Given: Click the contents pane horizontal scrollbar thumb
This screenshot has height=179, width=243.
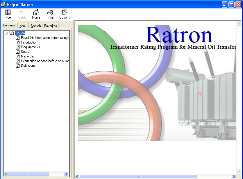Looking at the screenshot, I should [x=29, y=174].
